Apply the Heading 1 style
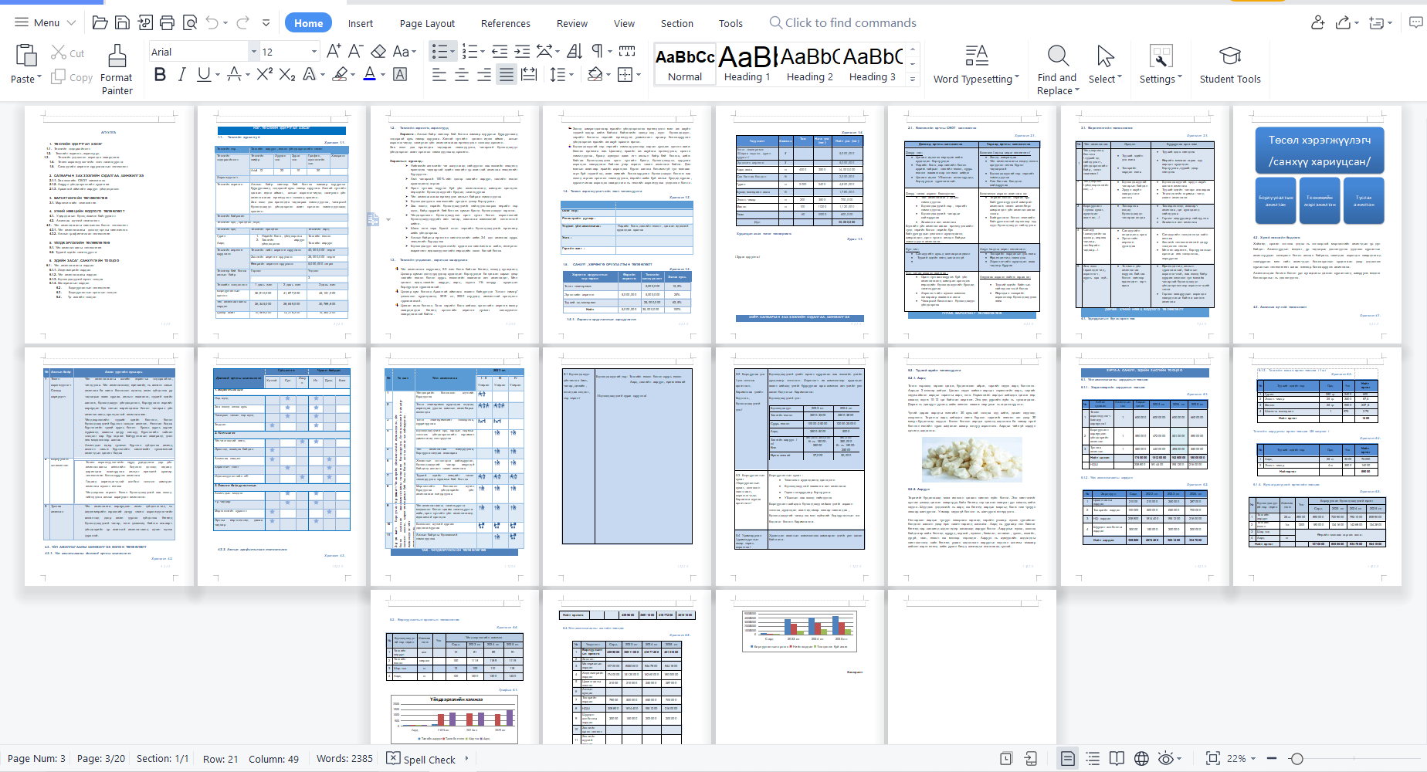This screenshot has width=1427, height=772. pyautogui.click(x=747, y=64)
